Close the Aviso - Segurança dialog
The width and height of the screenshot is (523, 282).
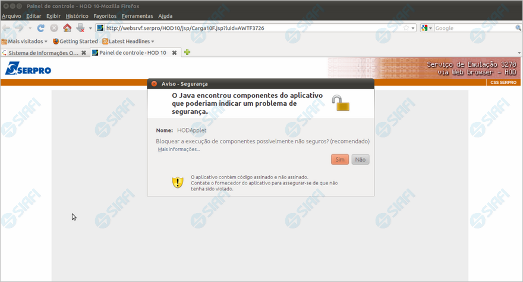[154, 84]
